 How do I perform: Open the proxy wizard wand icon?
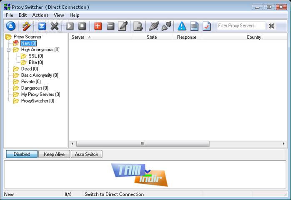26,26
